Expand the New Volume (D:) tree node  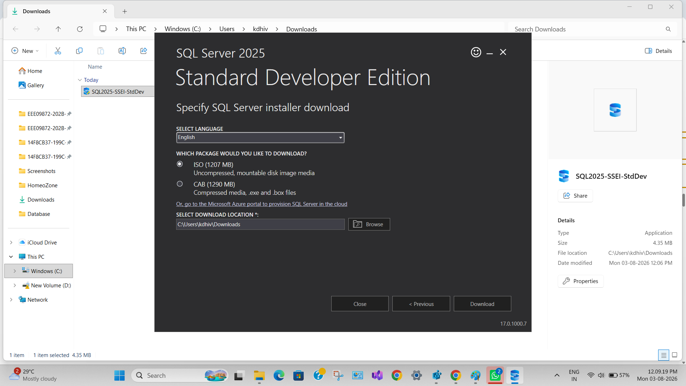point(15,285)
